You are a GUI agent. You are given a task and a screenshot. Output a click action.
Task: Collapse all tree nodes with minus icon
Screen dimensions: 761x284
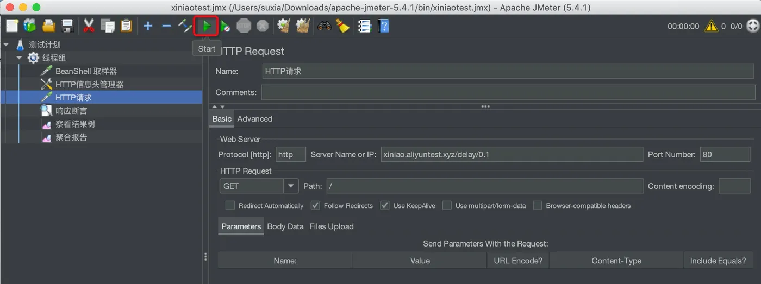pyautogui.click(x=166, y=26)
